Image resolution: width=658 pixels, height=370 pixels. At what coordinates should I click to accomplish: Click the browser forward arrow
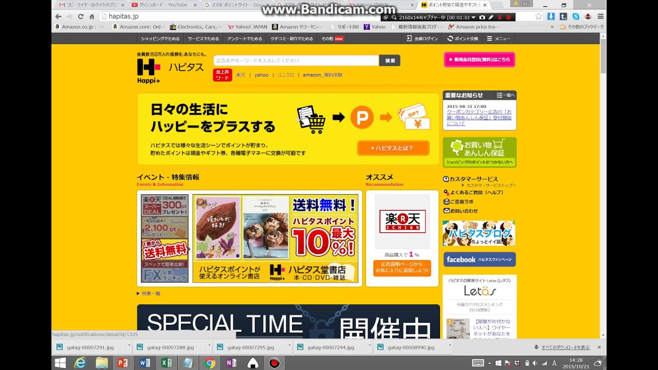pyautogui.click(x=69, y=16)
